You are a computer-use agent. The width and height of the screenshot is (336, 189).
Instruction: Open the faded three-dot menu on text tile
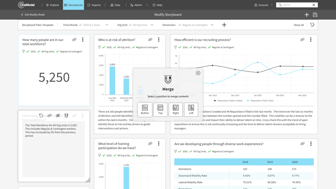83,116
